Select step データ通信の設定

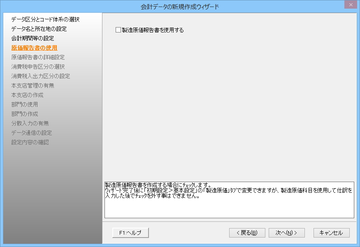pos(32,133)
